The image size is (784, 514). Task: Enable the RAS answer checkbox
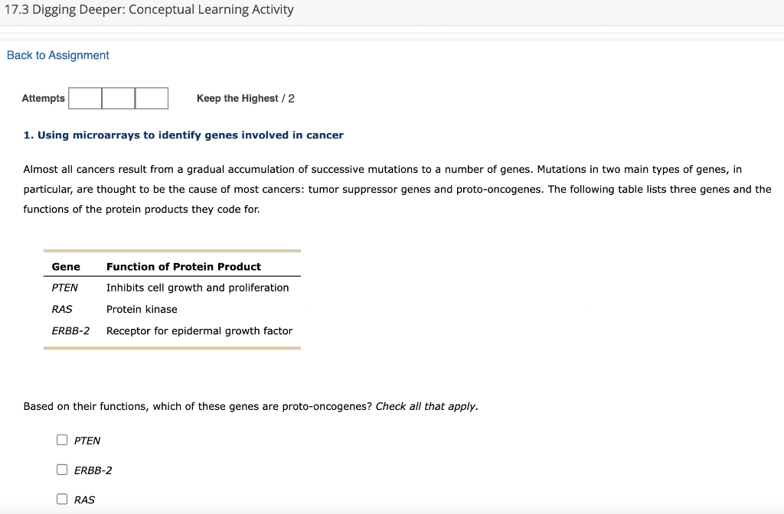[x=62, y=499]
